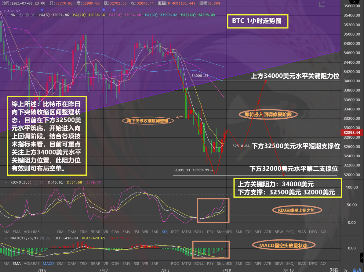Select AO in the KDJ panel's tab strip
Viewport: 364px width, 272px height.
(x=323, y=232)
